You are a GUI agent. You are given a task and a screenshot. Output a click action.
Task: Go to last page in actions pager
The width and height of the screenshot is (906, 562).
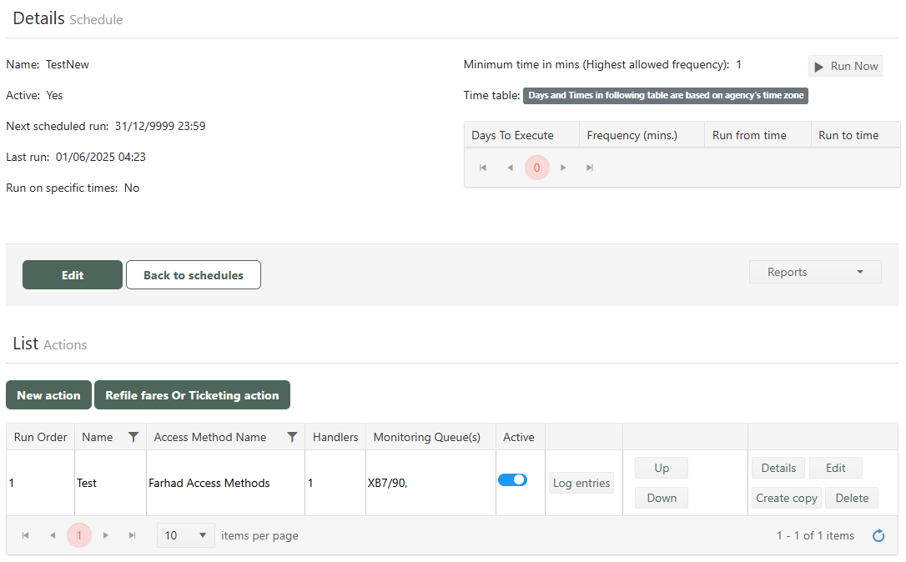133,535
